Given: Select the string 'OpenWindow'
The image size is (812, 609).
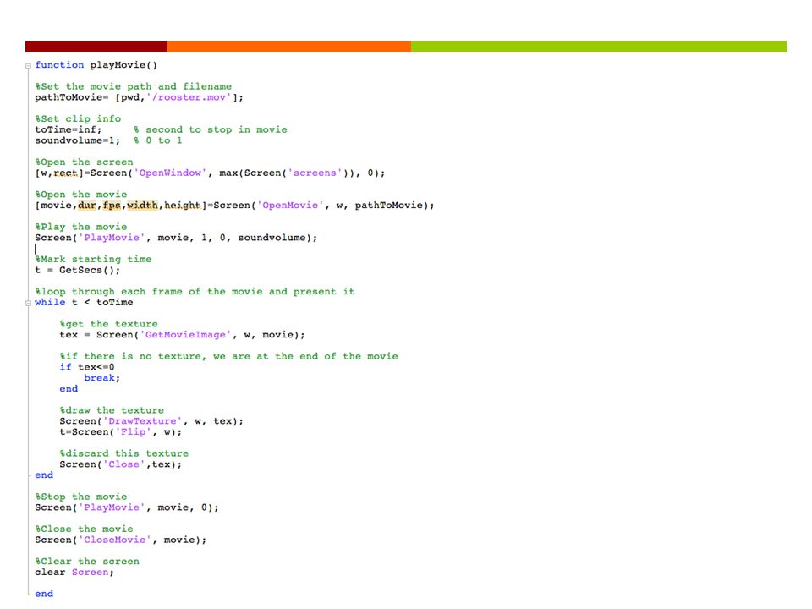Looking at the screenshot, I should [x=170, y=173].
